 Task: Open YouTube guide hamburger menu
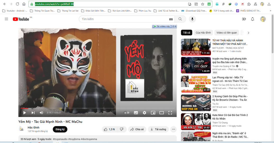coord(7,19)
